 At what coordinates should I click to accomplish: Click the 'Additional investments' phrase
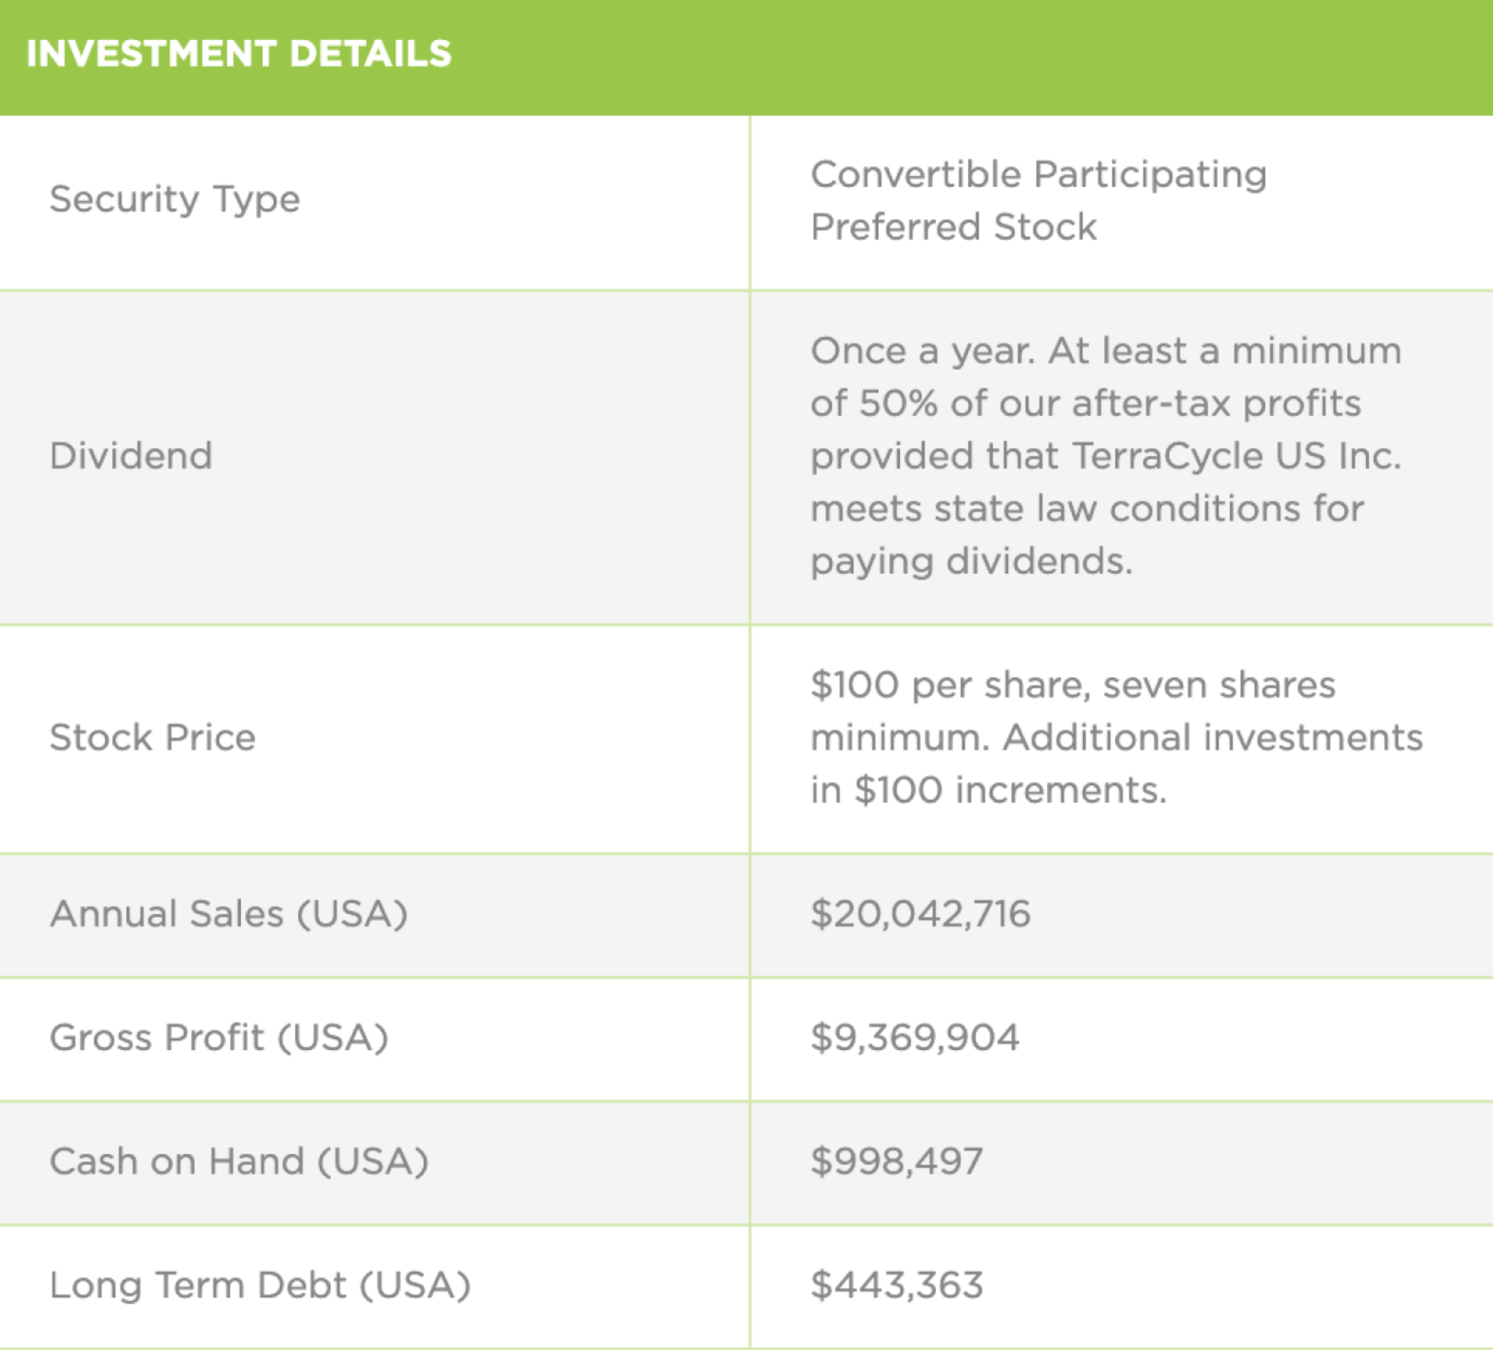click(x=1212, y=738)
